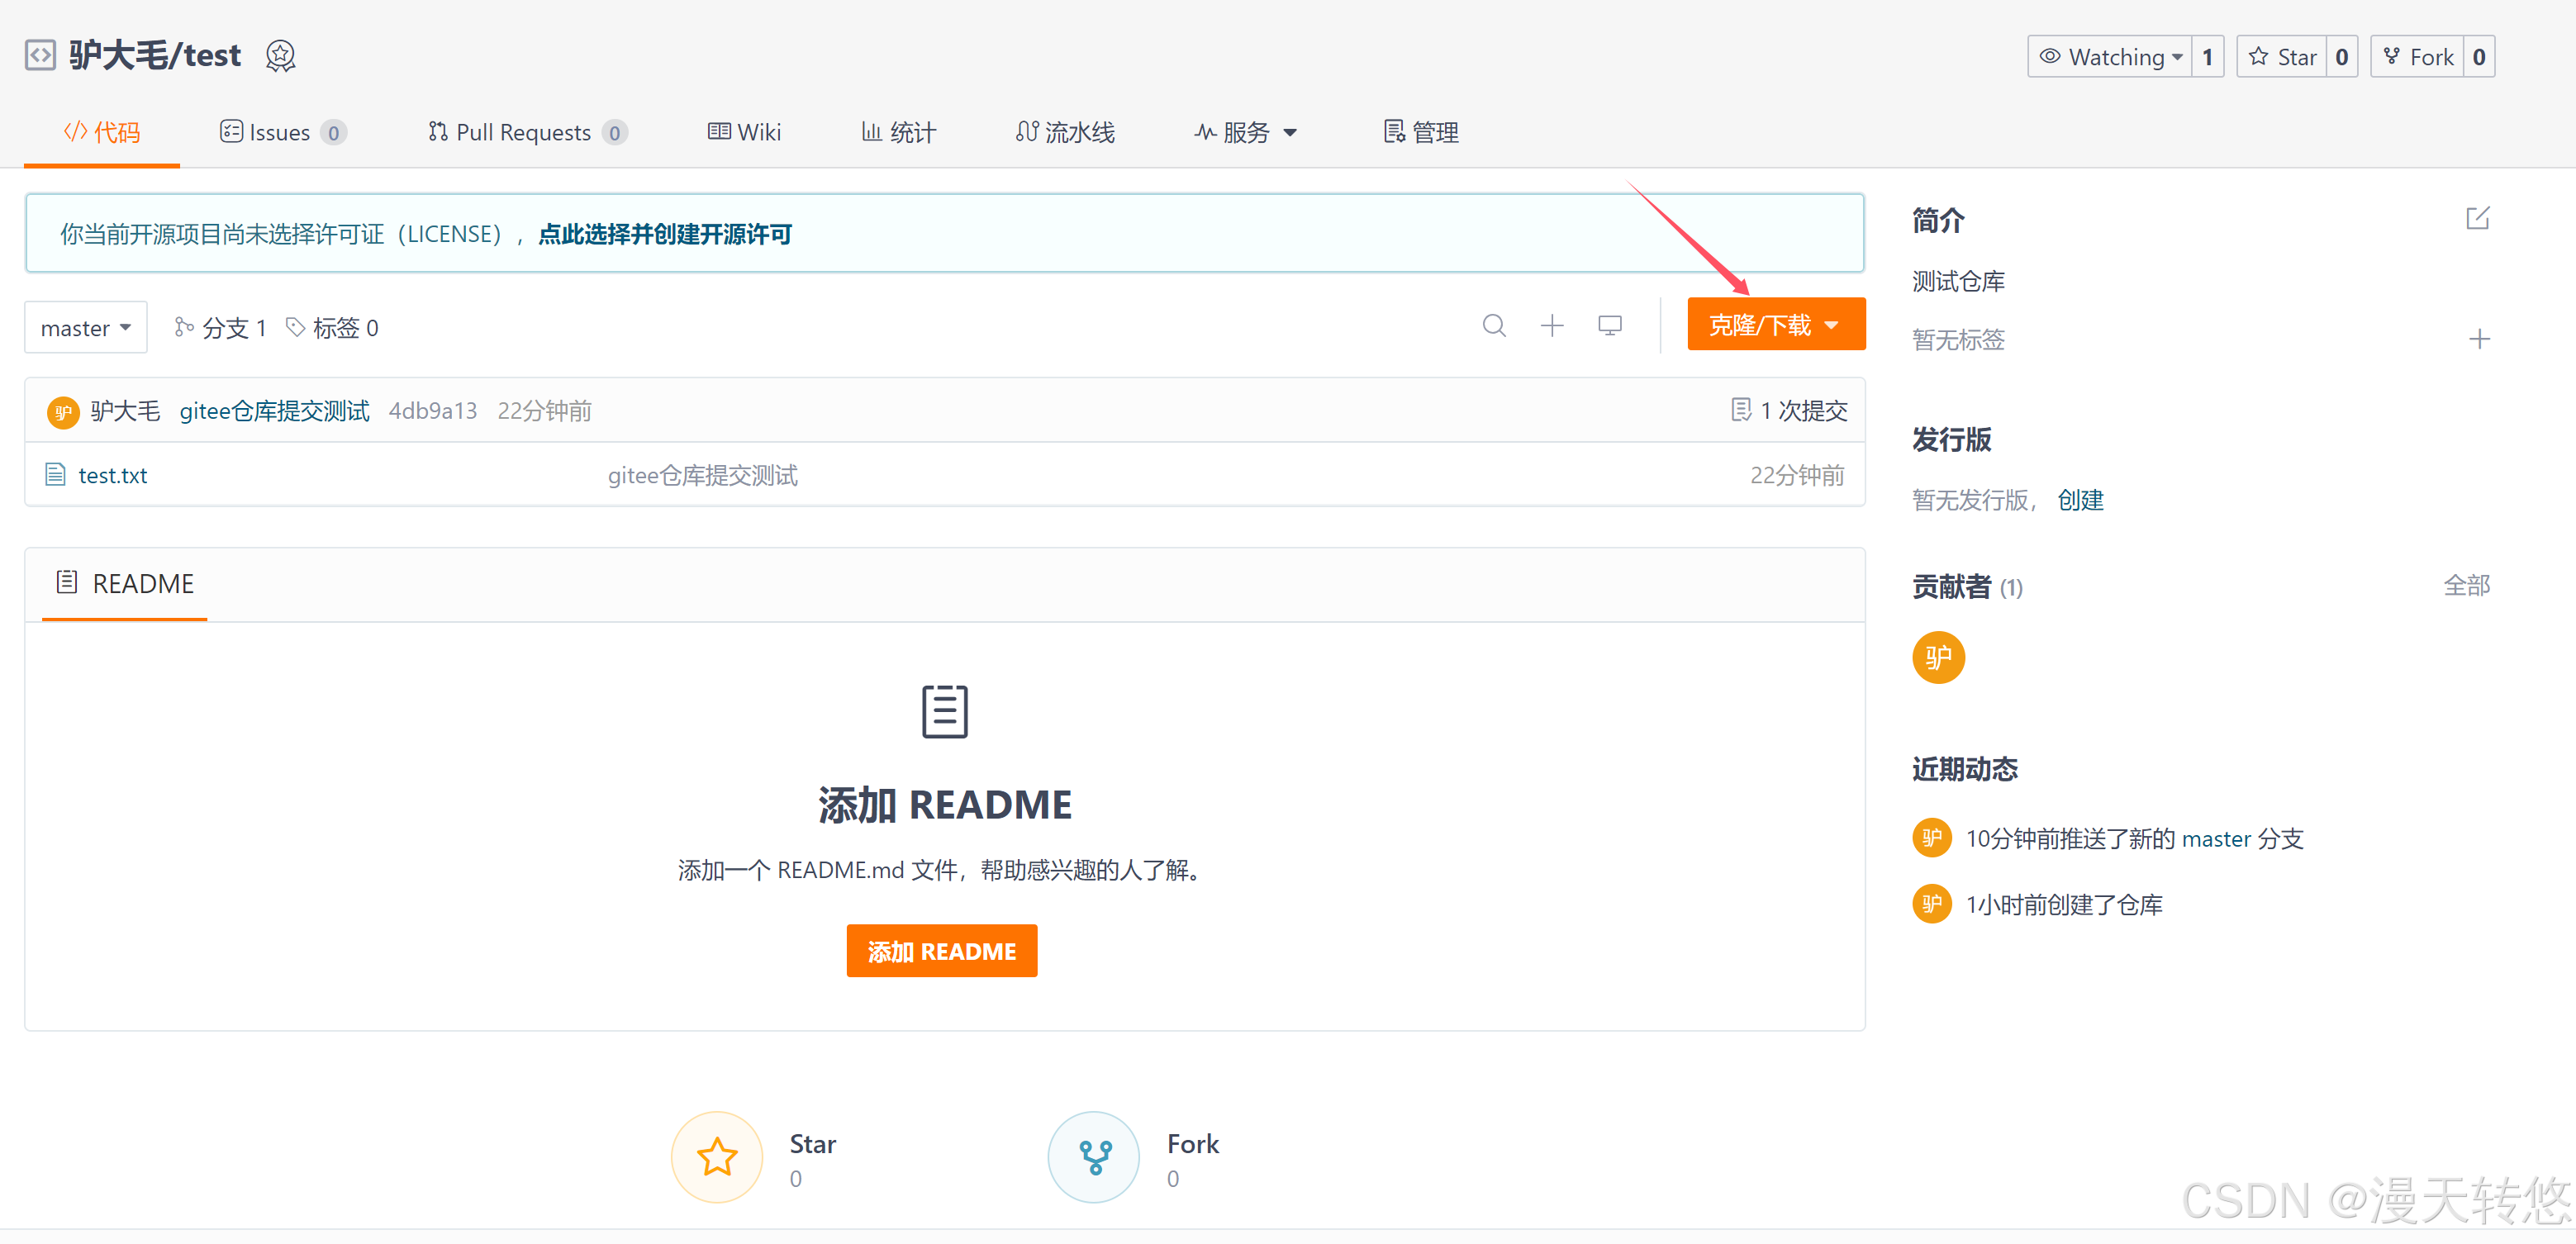Expand the 克隆/下载 dropdown button
Image resolution: width=2576 pixels, height=1244 pixels.
click(x=1775, y=325)
